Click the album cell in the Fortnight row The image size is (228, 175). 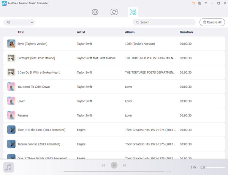150,58
